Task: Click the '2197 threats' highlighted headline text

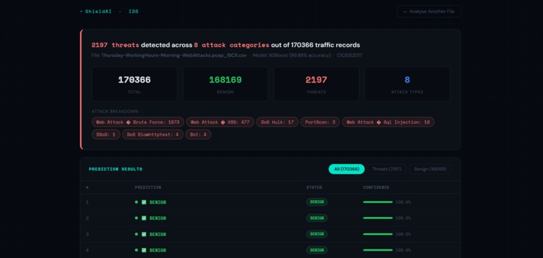Action: (x=115, y=45)
